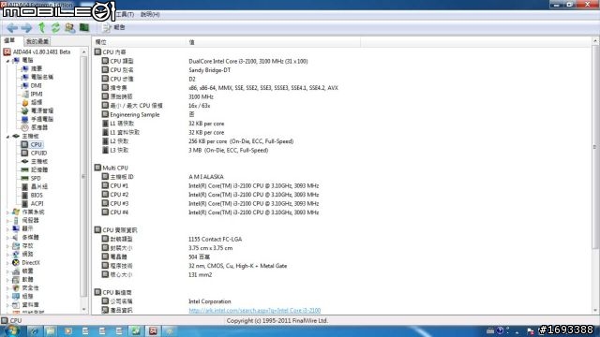Click the tree panel scrollbar down arrow
Viewport: 600px width, 337px height.
click(84, 309)
